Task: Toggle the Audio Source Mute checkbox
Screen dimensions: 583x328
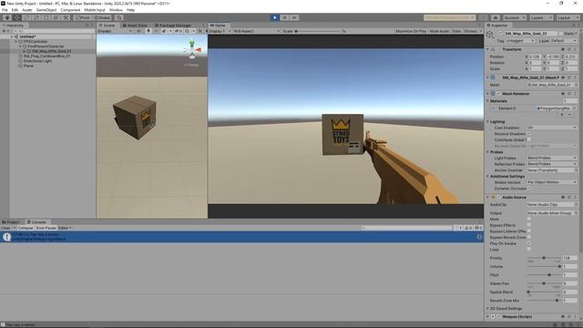Action: click(528, 219)
